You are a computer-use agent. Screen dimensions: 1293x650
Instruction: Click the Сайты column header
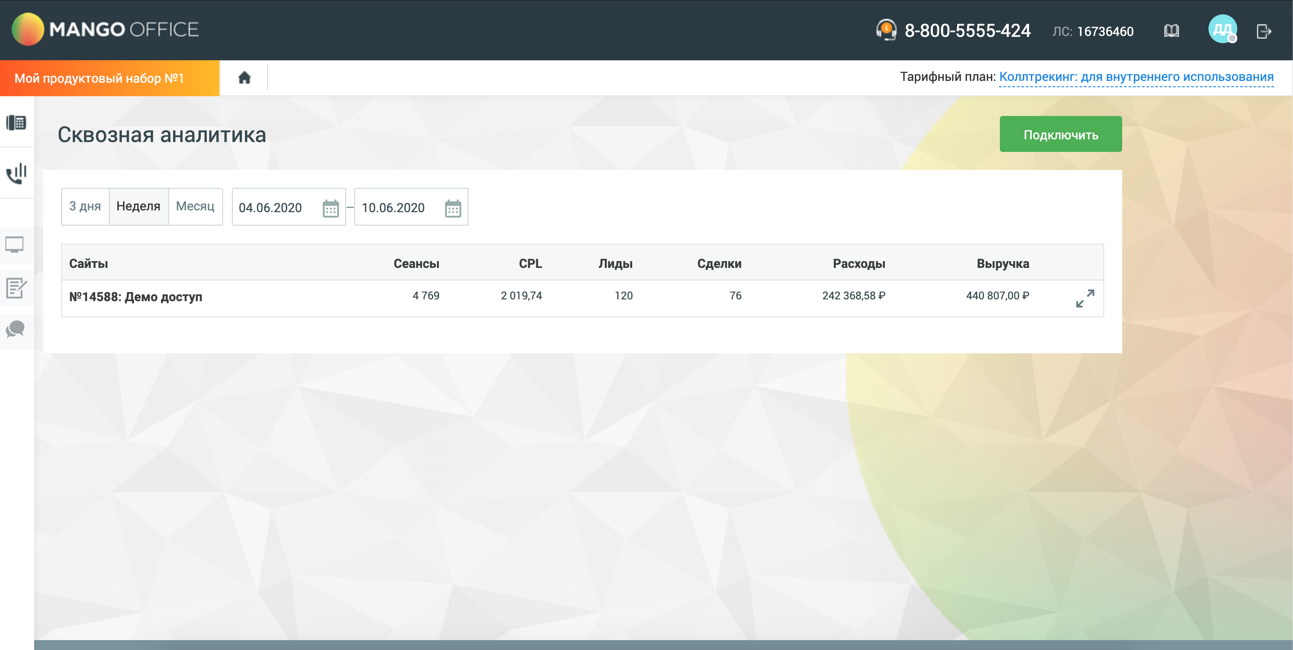[88, 263]
